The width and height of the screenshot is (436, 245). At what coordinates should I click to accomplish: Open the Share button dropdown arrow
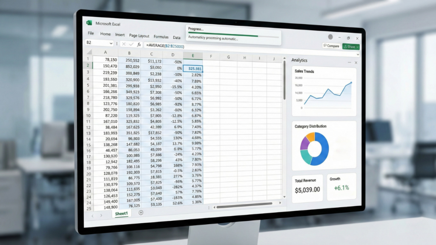357,47
